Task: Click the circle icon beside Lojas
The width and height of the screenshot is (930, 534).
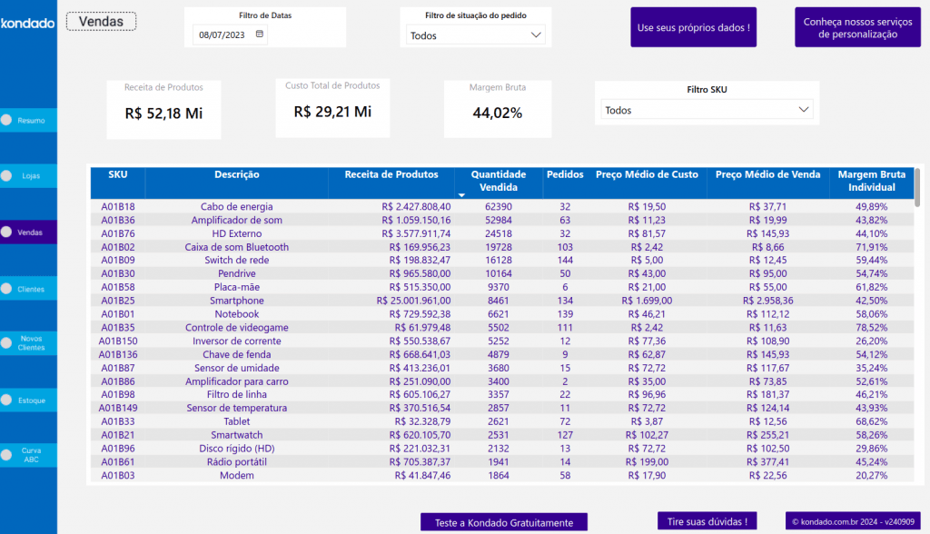Action: coord(7,175)
